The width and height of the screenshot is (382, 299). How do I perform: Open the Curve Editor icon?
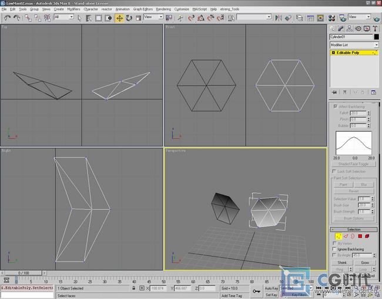pos(310,18)
